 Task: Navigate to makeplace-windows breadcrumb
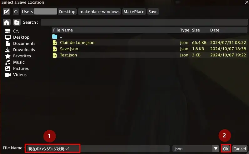(x=99, y=12)
